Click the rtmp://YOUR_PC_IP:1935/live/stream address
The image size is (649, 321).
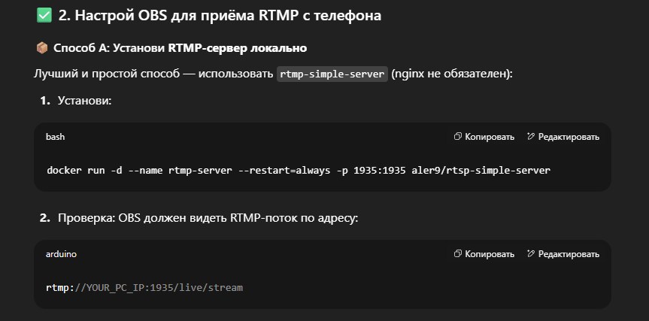tap(144, 287)
